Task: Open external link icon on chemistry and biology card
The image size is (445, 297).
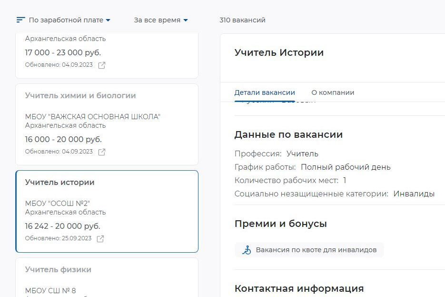Action: pos(101,152)
